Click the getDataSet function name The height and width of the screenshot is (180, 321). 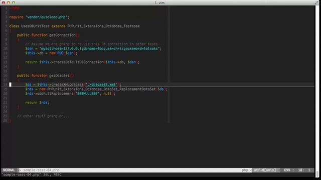coord(59,75)
